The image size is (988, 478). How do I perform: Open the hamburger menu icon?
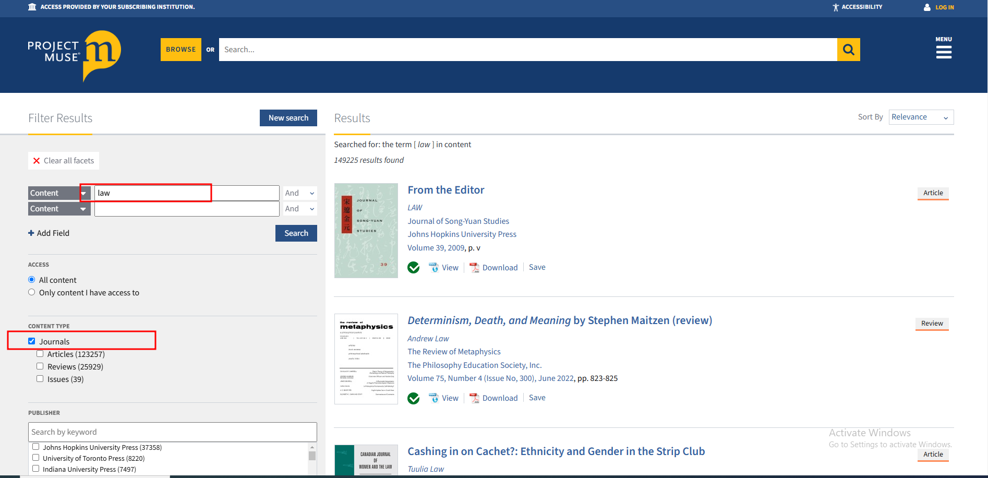(x=943, y=52)
